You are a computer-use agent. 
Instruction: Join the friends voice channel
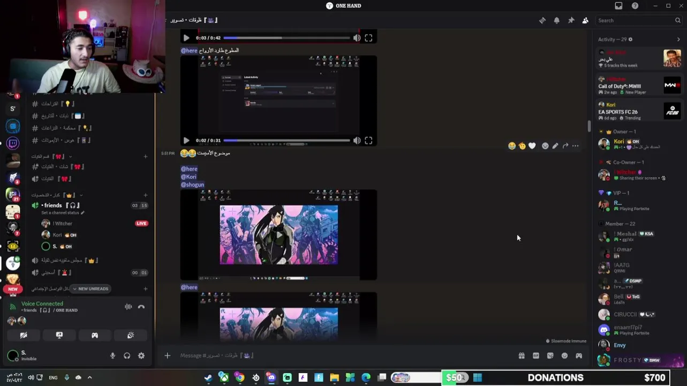90,205
